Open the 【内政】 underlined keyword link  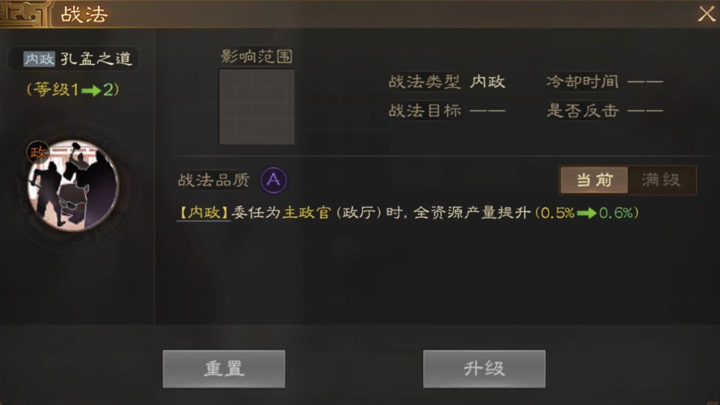203,213
